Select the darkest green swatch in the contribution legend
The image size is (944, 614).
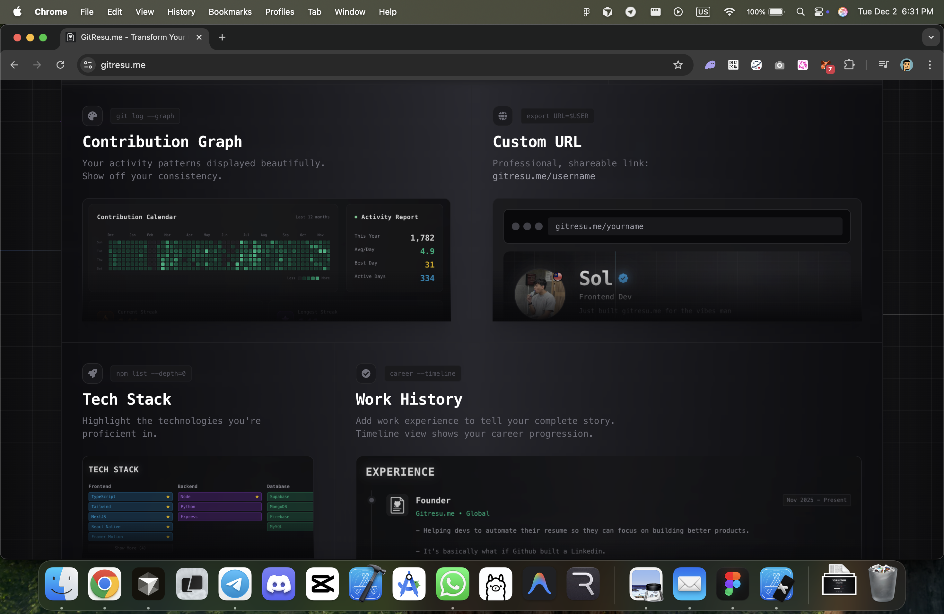point(305,278)
